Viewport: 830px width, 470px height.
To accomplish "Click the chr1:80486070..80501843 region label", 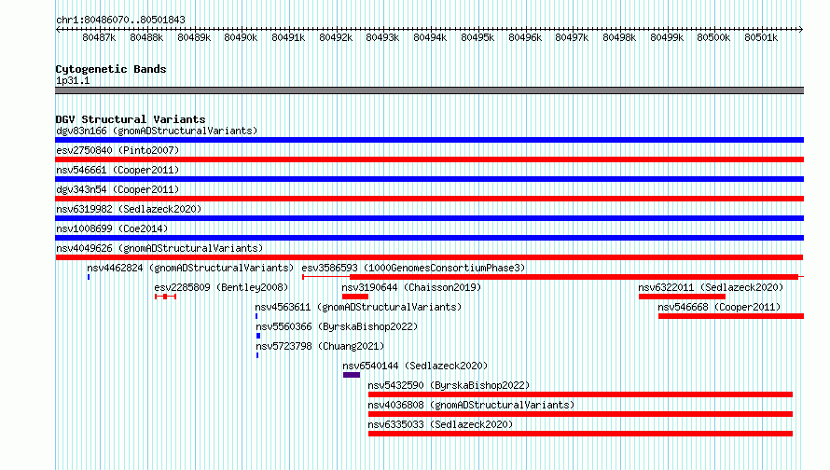I will (120, 20).
